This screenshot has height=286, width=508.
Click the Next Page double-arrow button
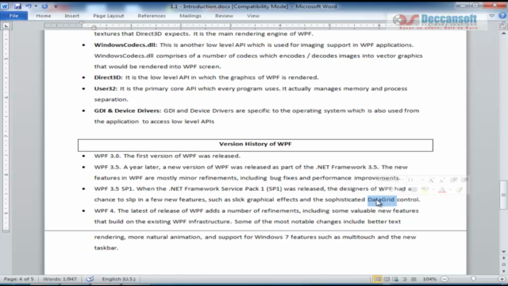(x=503, y=271)
